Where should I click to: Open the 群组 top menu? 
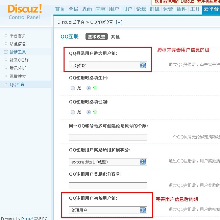pos(154,9)
